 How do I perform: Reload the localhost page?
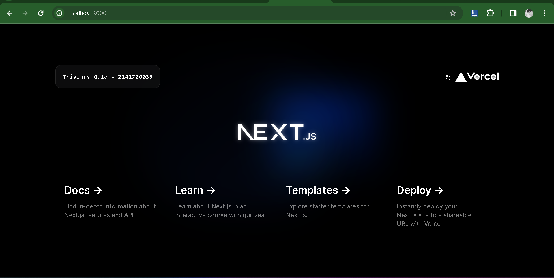(41, 13)
